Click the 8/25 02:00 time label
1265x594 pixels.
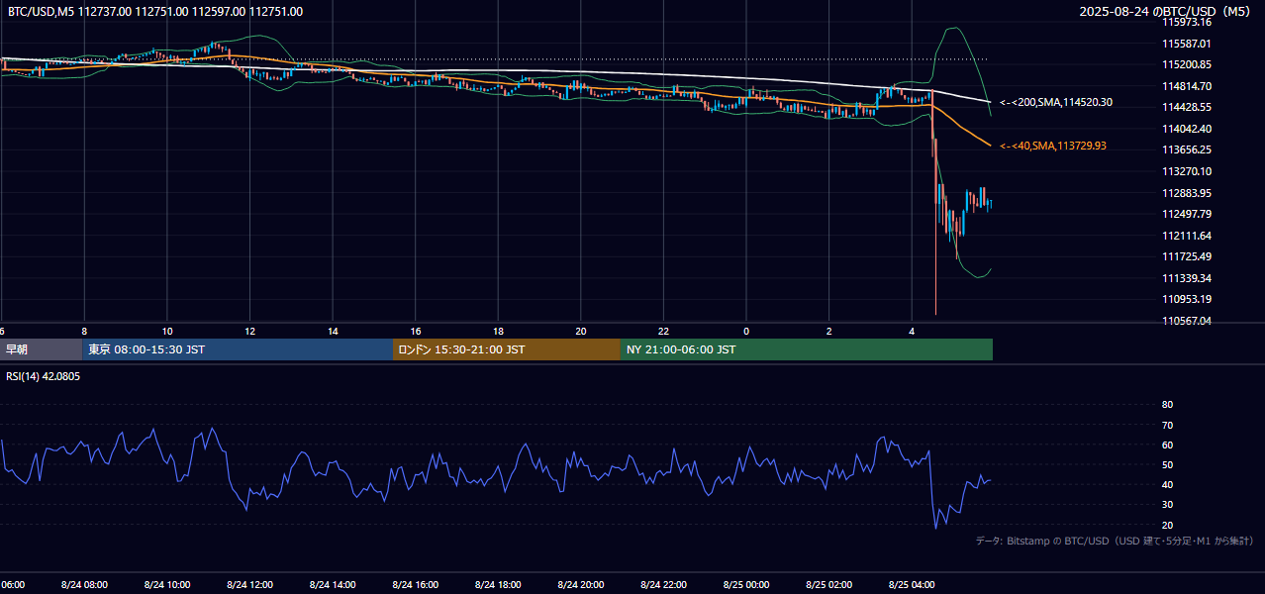828,585
